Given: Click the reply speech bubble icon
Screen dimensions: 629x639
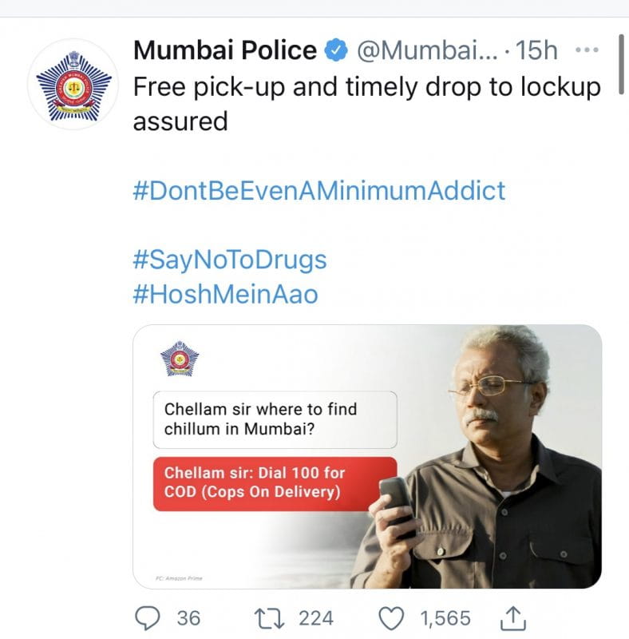Looking at the screenshot, I should [144, 617].
